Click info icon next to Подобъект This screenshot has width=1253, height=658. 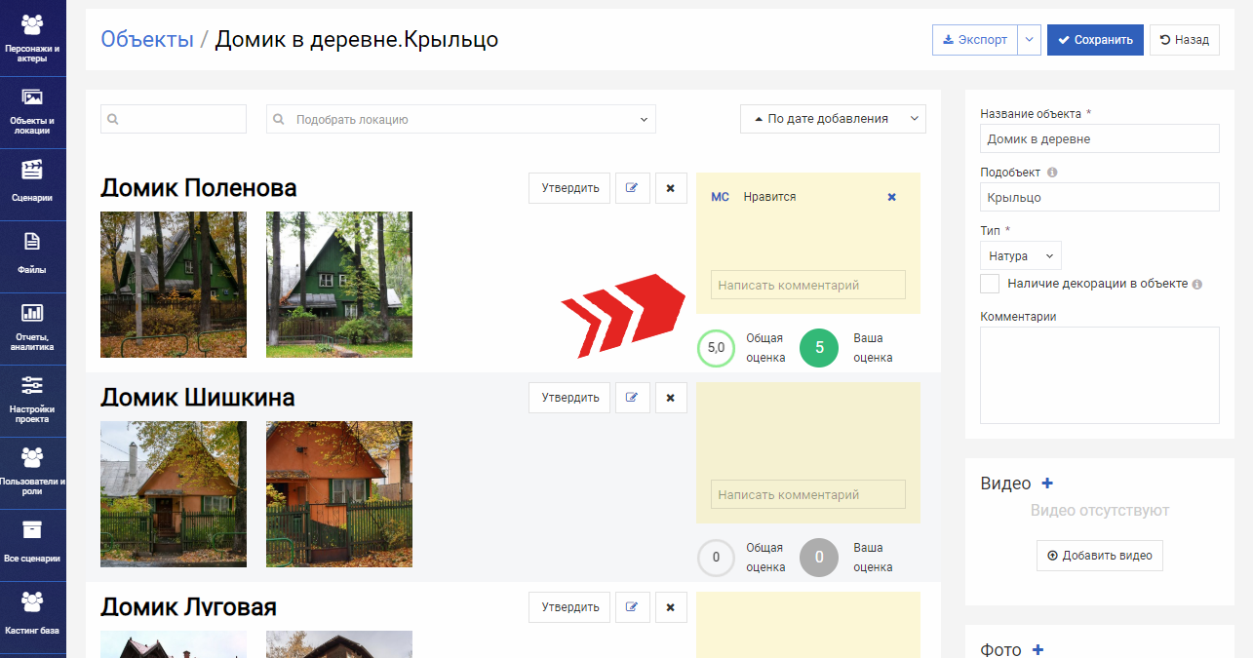[1052, 173]
